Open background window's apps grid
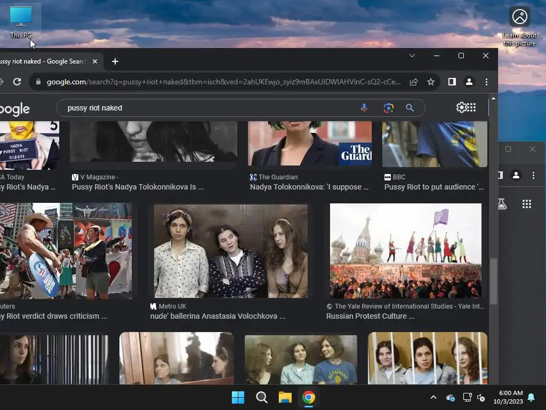The height and width of the screenshot is (410, 546). point(526,204)
